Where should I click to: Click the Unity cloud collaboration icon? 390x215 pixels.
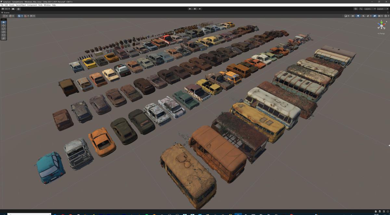tap(13, 9)
